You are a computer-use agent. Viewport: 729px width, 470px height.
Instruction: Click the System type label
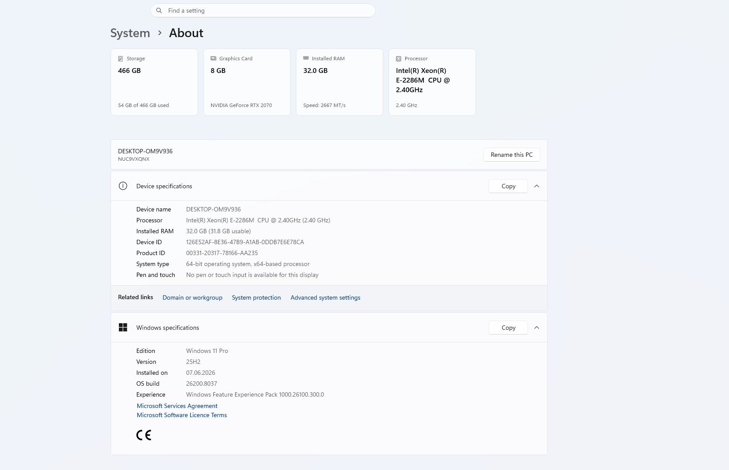[x=153, y=264]
